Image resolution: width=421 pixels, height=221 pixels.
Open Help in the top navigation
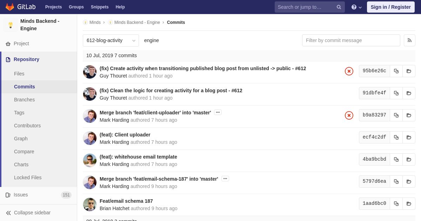(x=120, y=7)
